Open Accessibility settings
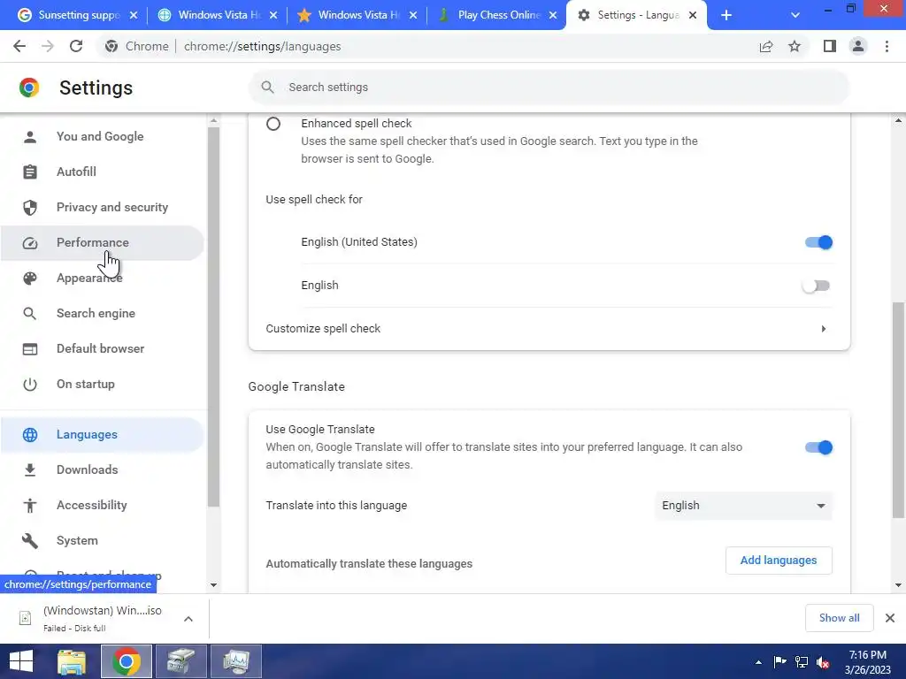This screenshot has height=679, width=906. coord(102,505)
